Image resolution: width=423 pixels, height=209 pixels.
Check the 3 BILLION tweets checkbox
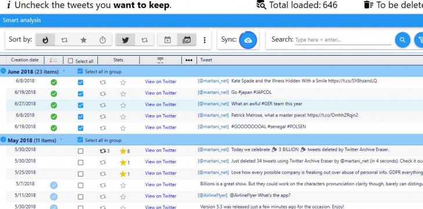(81, 151)
